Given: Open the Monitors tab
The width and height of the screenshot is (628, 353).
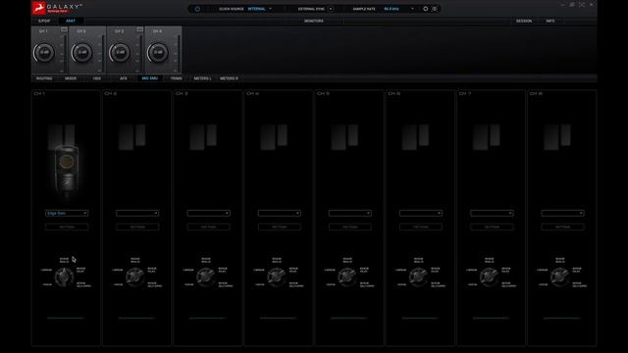Looking at the screenshot, I should (314, 21).
